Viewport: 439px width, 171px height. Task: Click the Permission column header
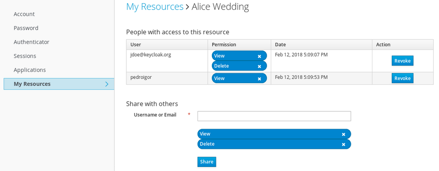click(239, 45)
